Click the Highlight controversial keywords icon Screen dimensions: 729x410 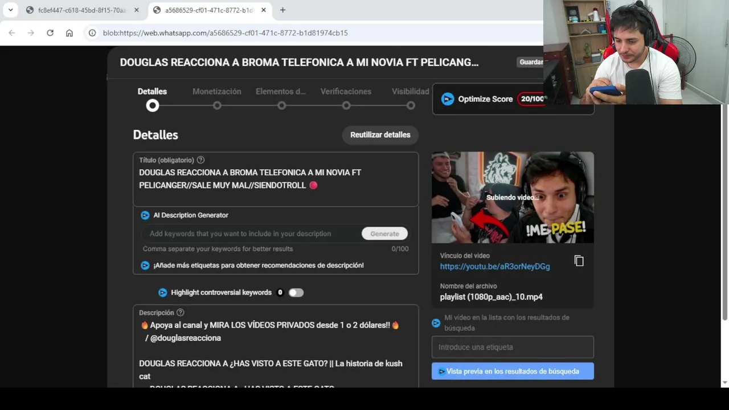coord(163,293)
